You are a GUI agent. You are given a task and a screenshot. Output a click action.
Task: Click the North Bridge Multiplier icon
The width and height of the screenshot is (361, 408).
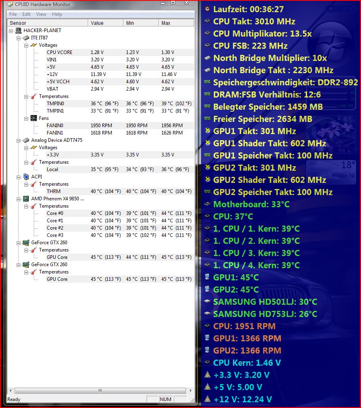pos(207,58)
